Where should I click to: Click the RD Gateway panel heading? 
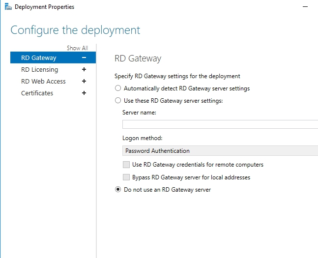tap(138, 58)
